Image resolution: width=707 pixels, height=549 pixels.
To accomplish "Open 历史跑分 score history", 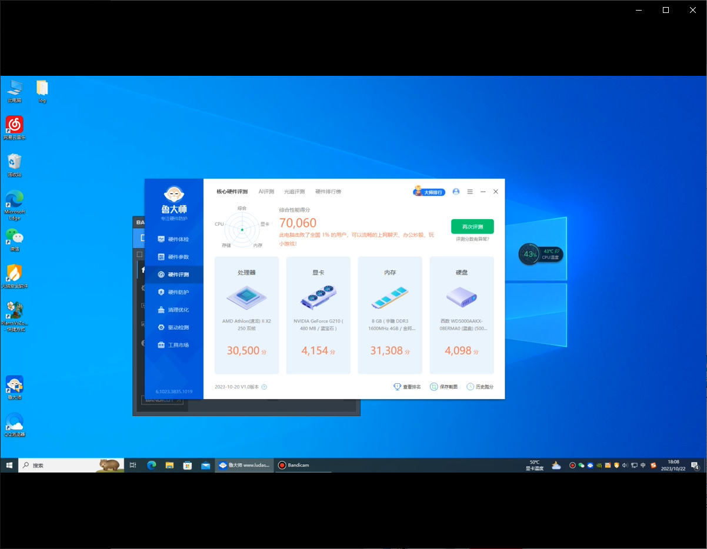I will 480,387.
